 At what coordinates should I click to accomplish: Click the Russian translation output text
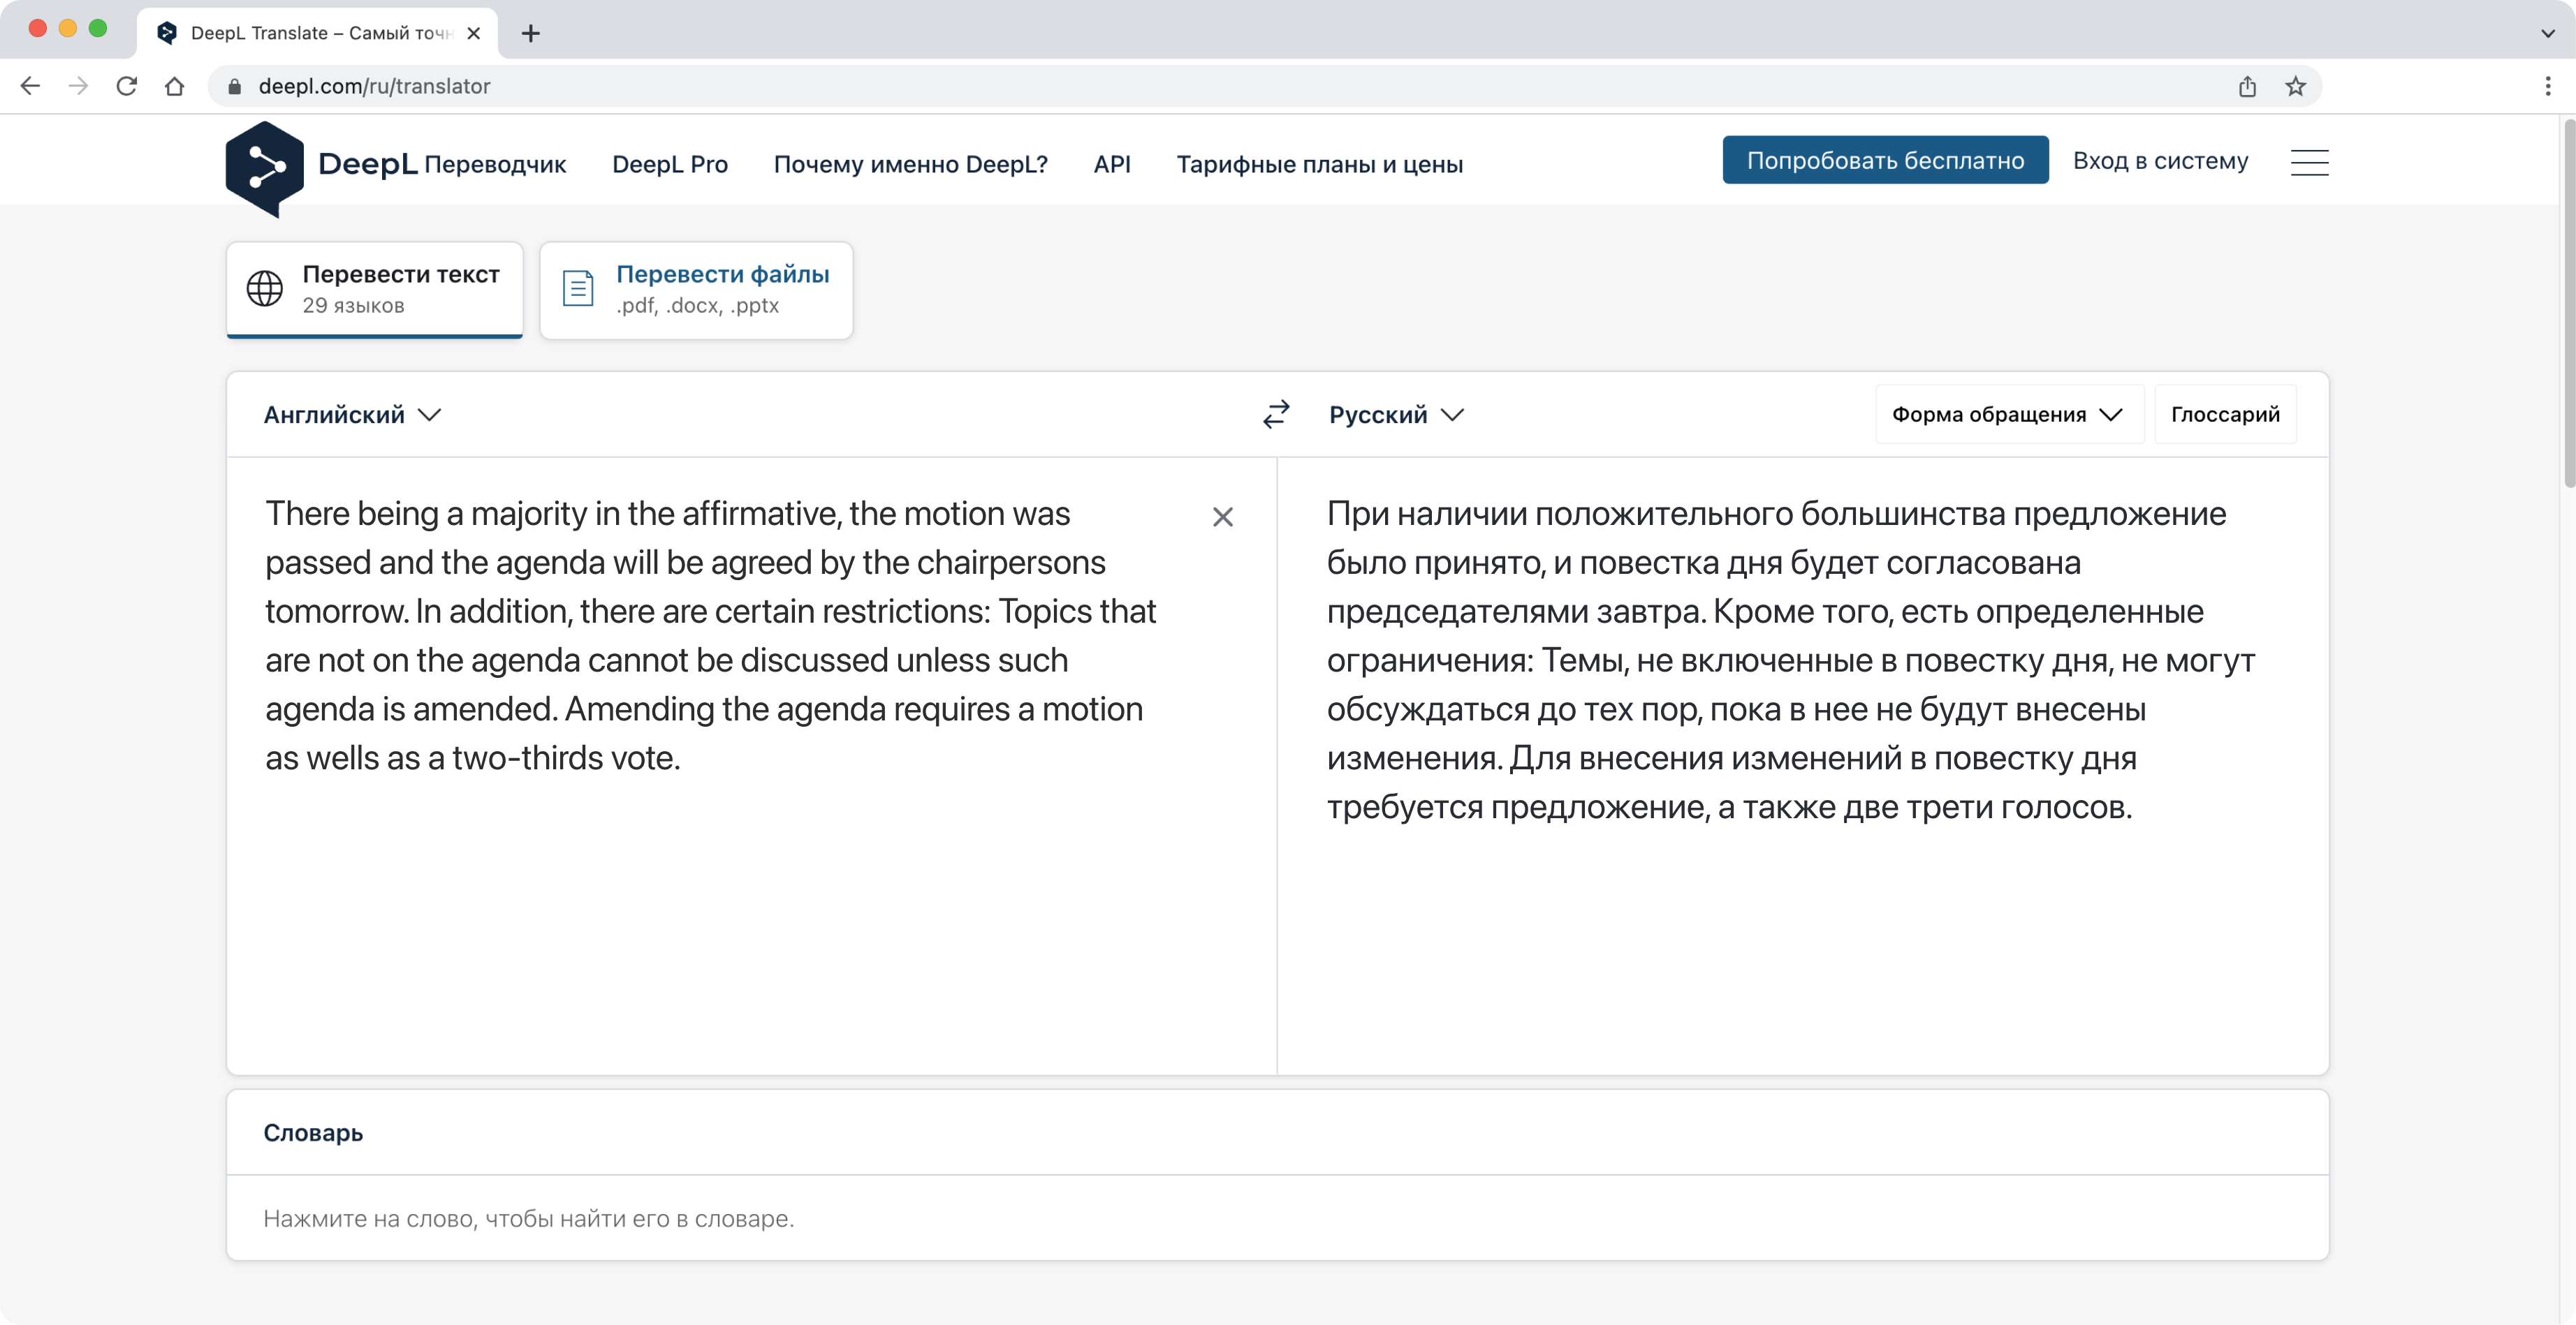1790,660
